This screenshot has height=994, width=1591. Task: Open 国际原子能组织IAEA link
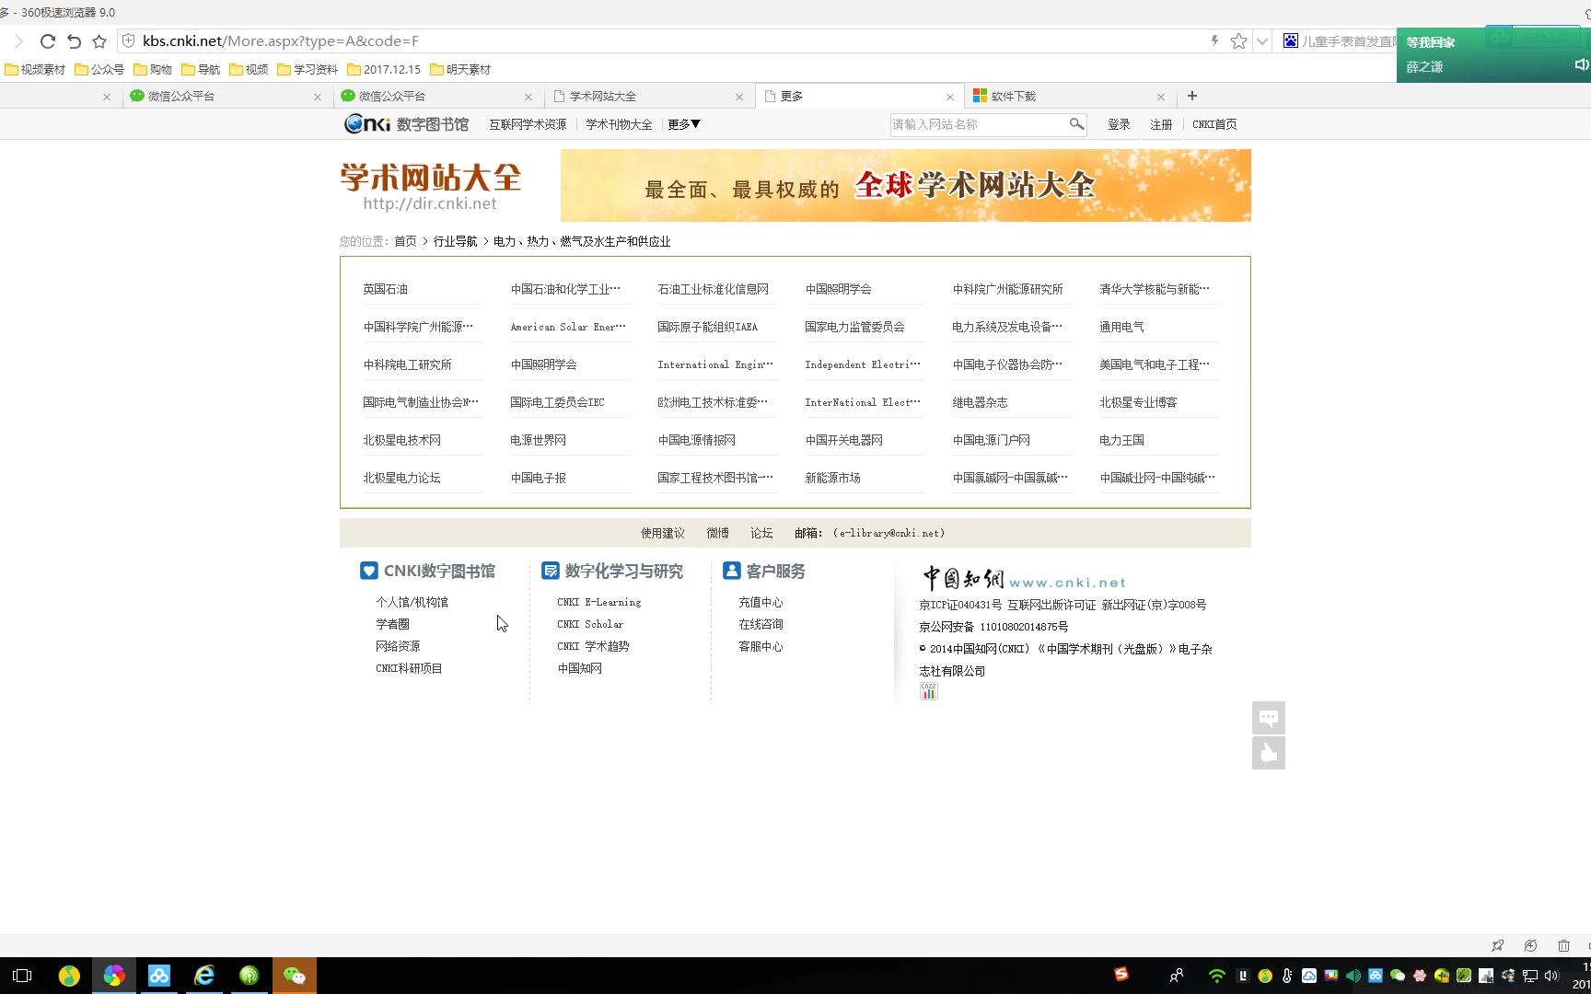708,327
